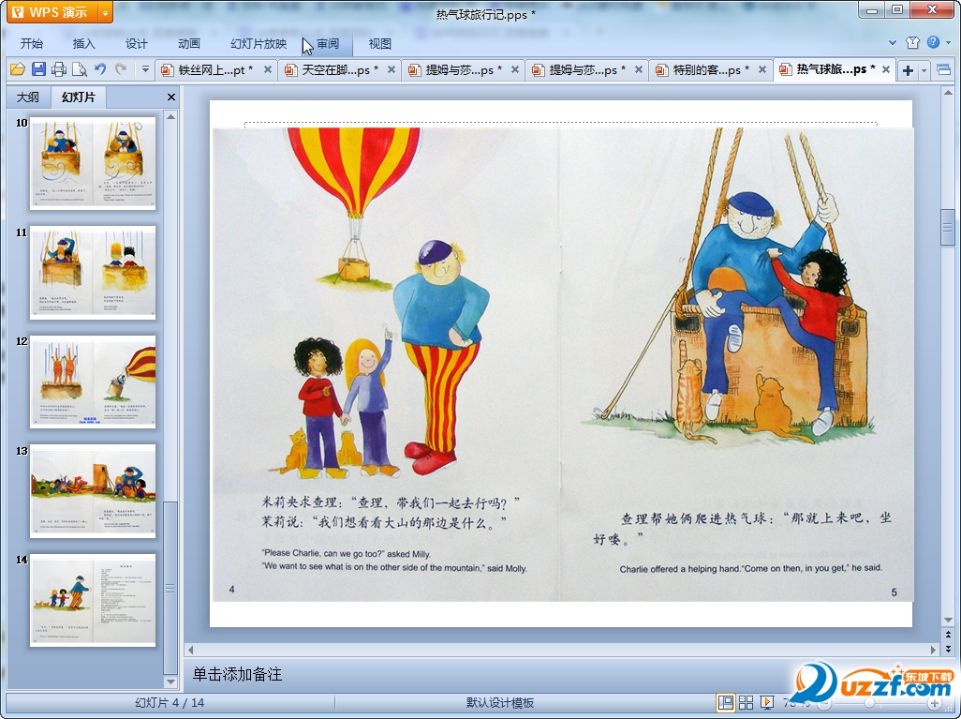Click the zoom slider handle
Viewport: 961px width, 719px height.
click(870, 703)
